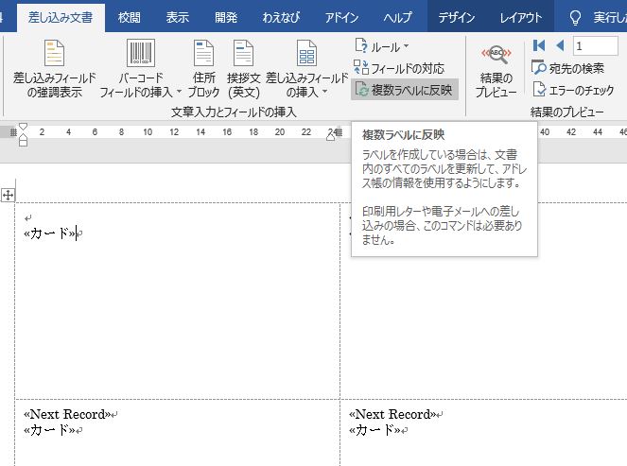Click the 差し込みフィールドの強調表示 highlight icon
The image size is (627, 466).
tap(55, 53)
